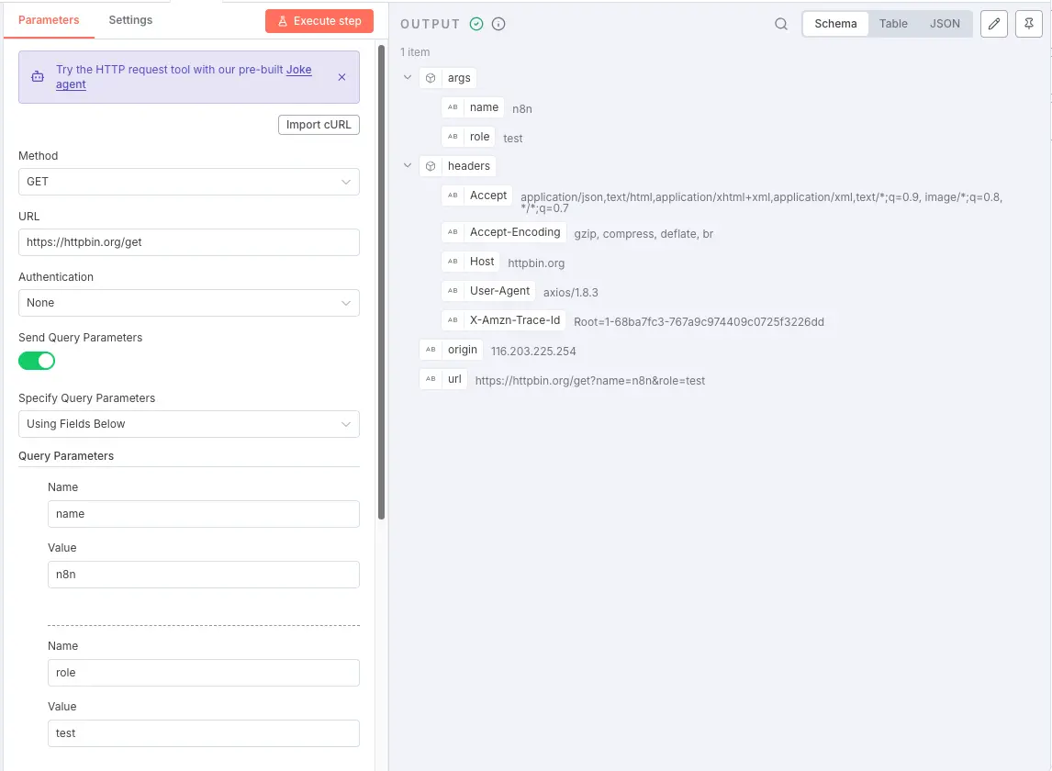The width and height of the screenshot is (1052, 771).
Task: Switch output view to Table
Action: [892, 24]
